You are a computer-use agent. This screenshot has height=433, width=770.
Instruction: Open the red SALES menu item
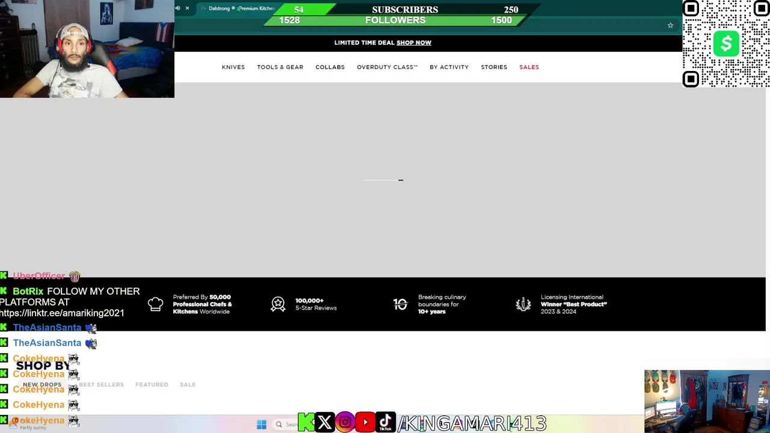(x=529, y=67)
